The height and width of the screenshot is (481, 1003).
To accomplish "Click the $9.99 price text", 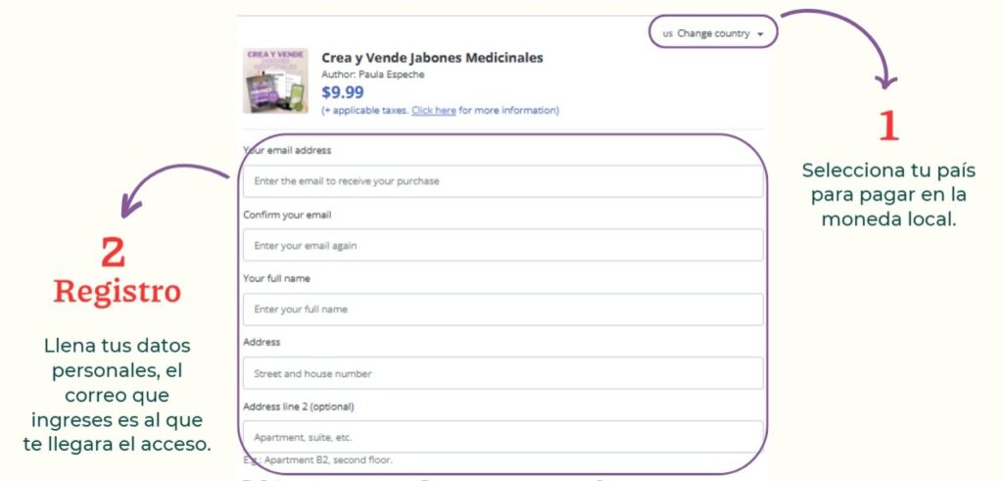I will [342, 93].
